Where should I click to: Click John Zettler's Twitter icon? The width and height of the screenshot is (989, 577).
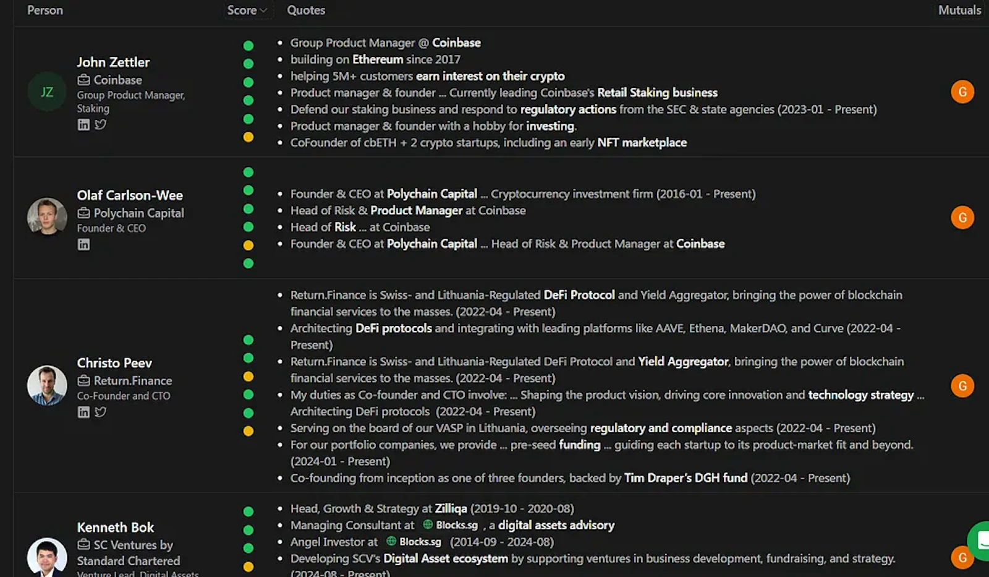(101, 124)
